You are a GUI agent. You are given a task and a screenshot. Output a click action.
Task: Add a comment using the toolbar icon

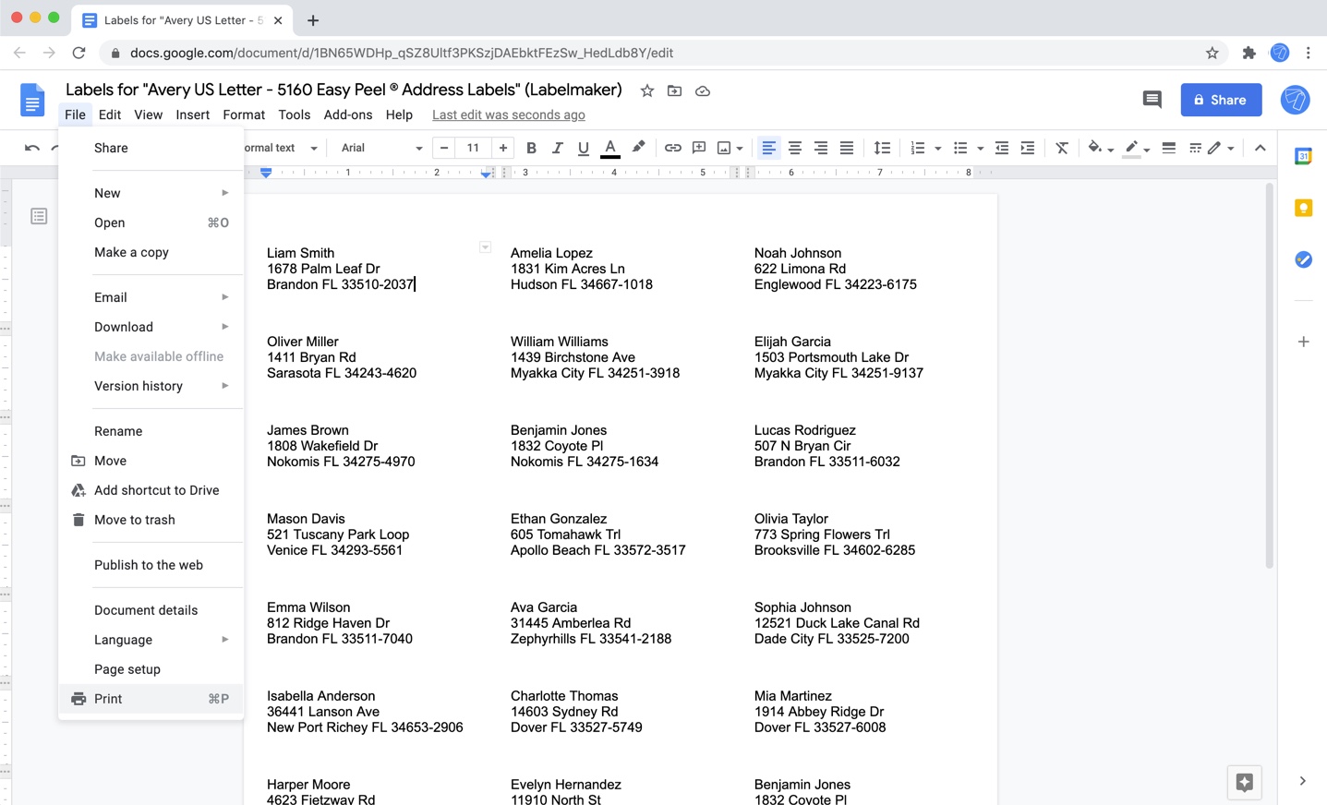(x=698, y=148)
